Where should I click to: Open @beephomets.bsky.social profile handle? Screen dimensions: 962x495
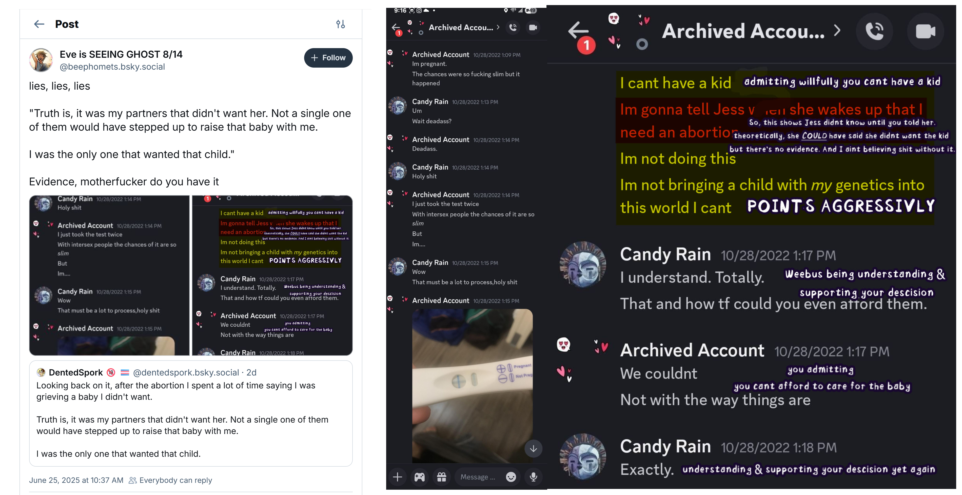click(x=112, y=67)
